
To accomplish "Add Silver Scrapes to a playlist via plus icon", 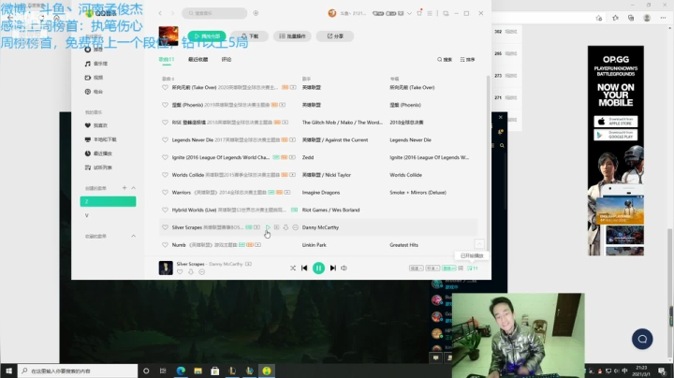I will (x=277, y=227).
